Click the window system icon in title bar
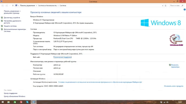Screen dimensions: 186x104 (x=1, y=1)
